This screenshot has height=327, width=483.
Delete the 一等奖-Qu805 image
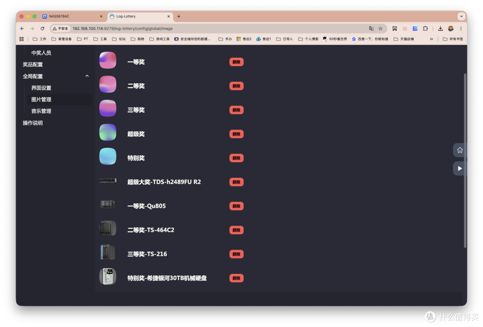click(x=236, y=206)
